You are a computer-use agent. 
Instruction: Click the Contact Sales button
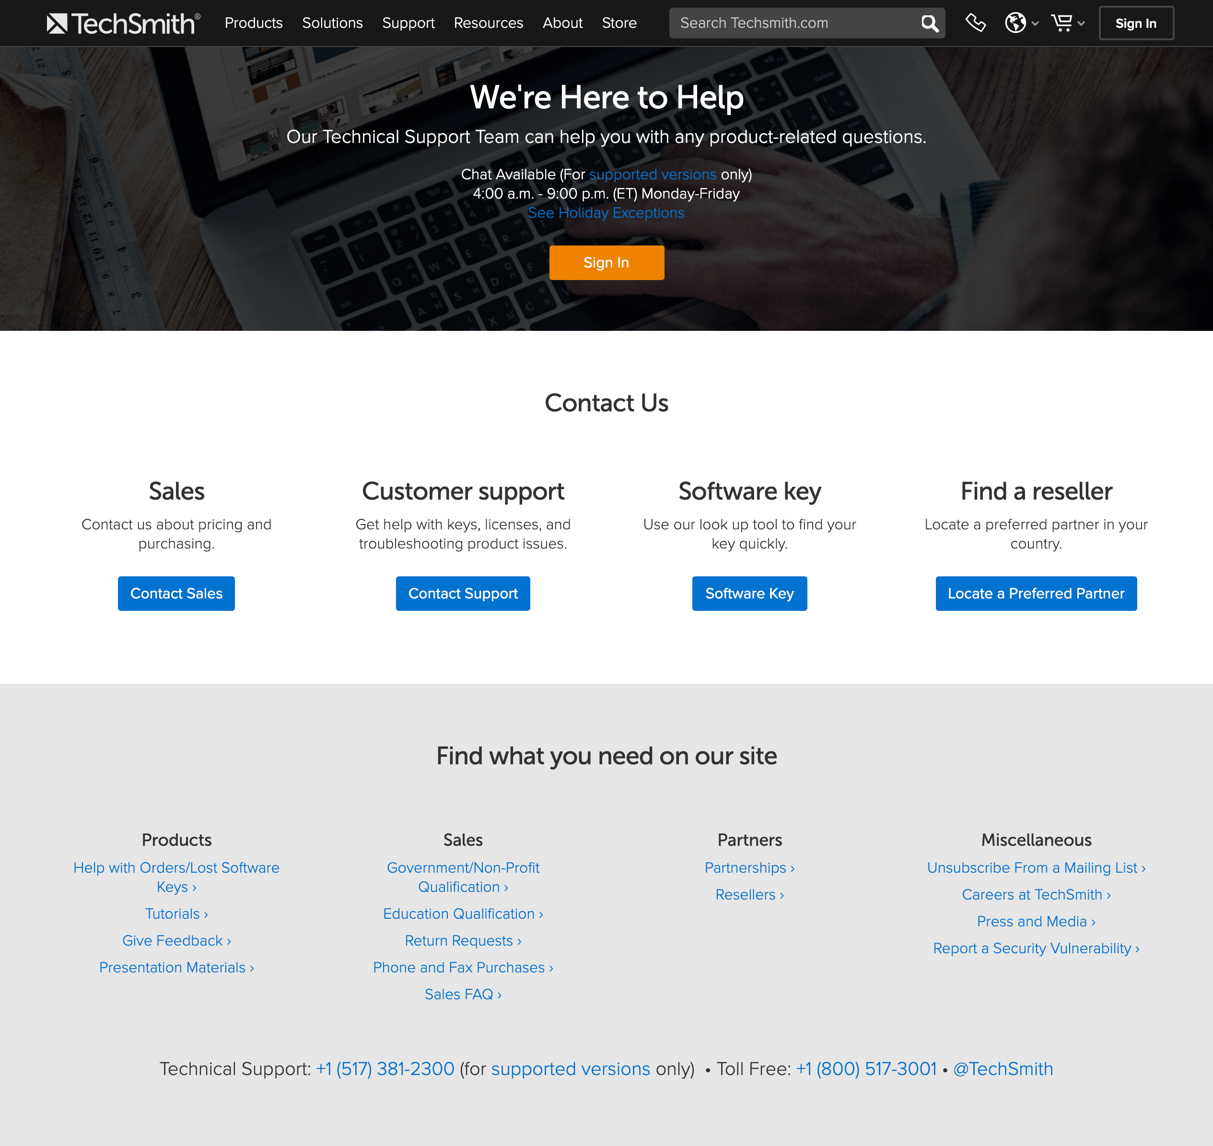point(175,594)
